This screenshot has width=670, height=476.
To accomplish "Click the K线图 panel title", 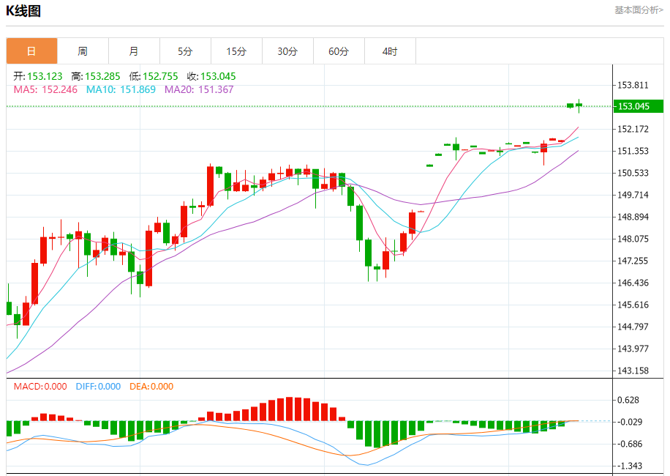I will (x=24, y=11).
